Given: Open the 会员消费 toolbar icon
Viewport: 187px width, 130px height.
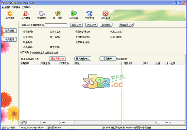Looking at the screenshot, I should pyautogui.click(x=10, y=15).
